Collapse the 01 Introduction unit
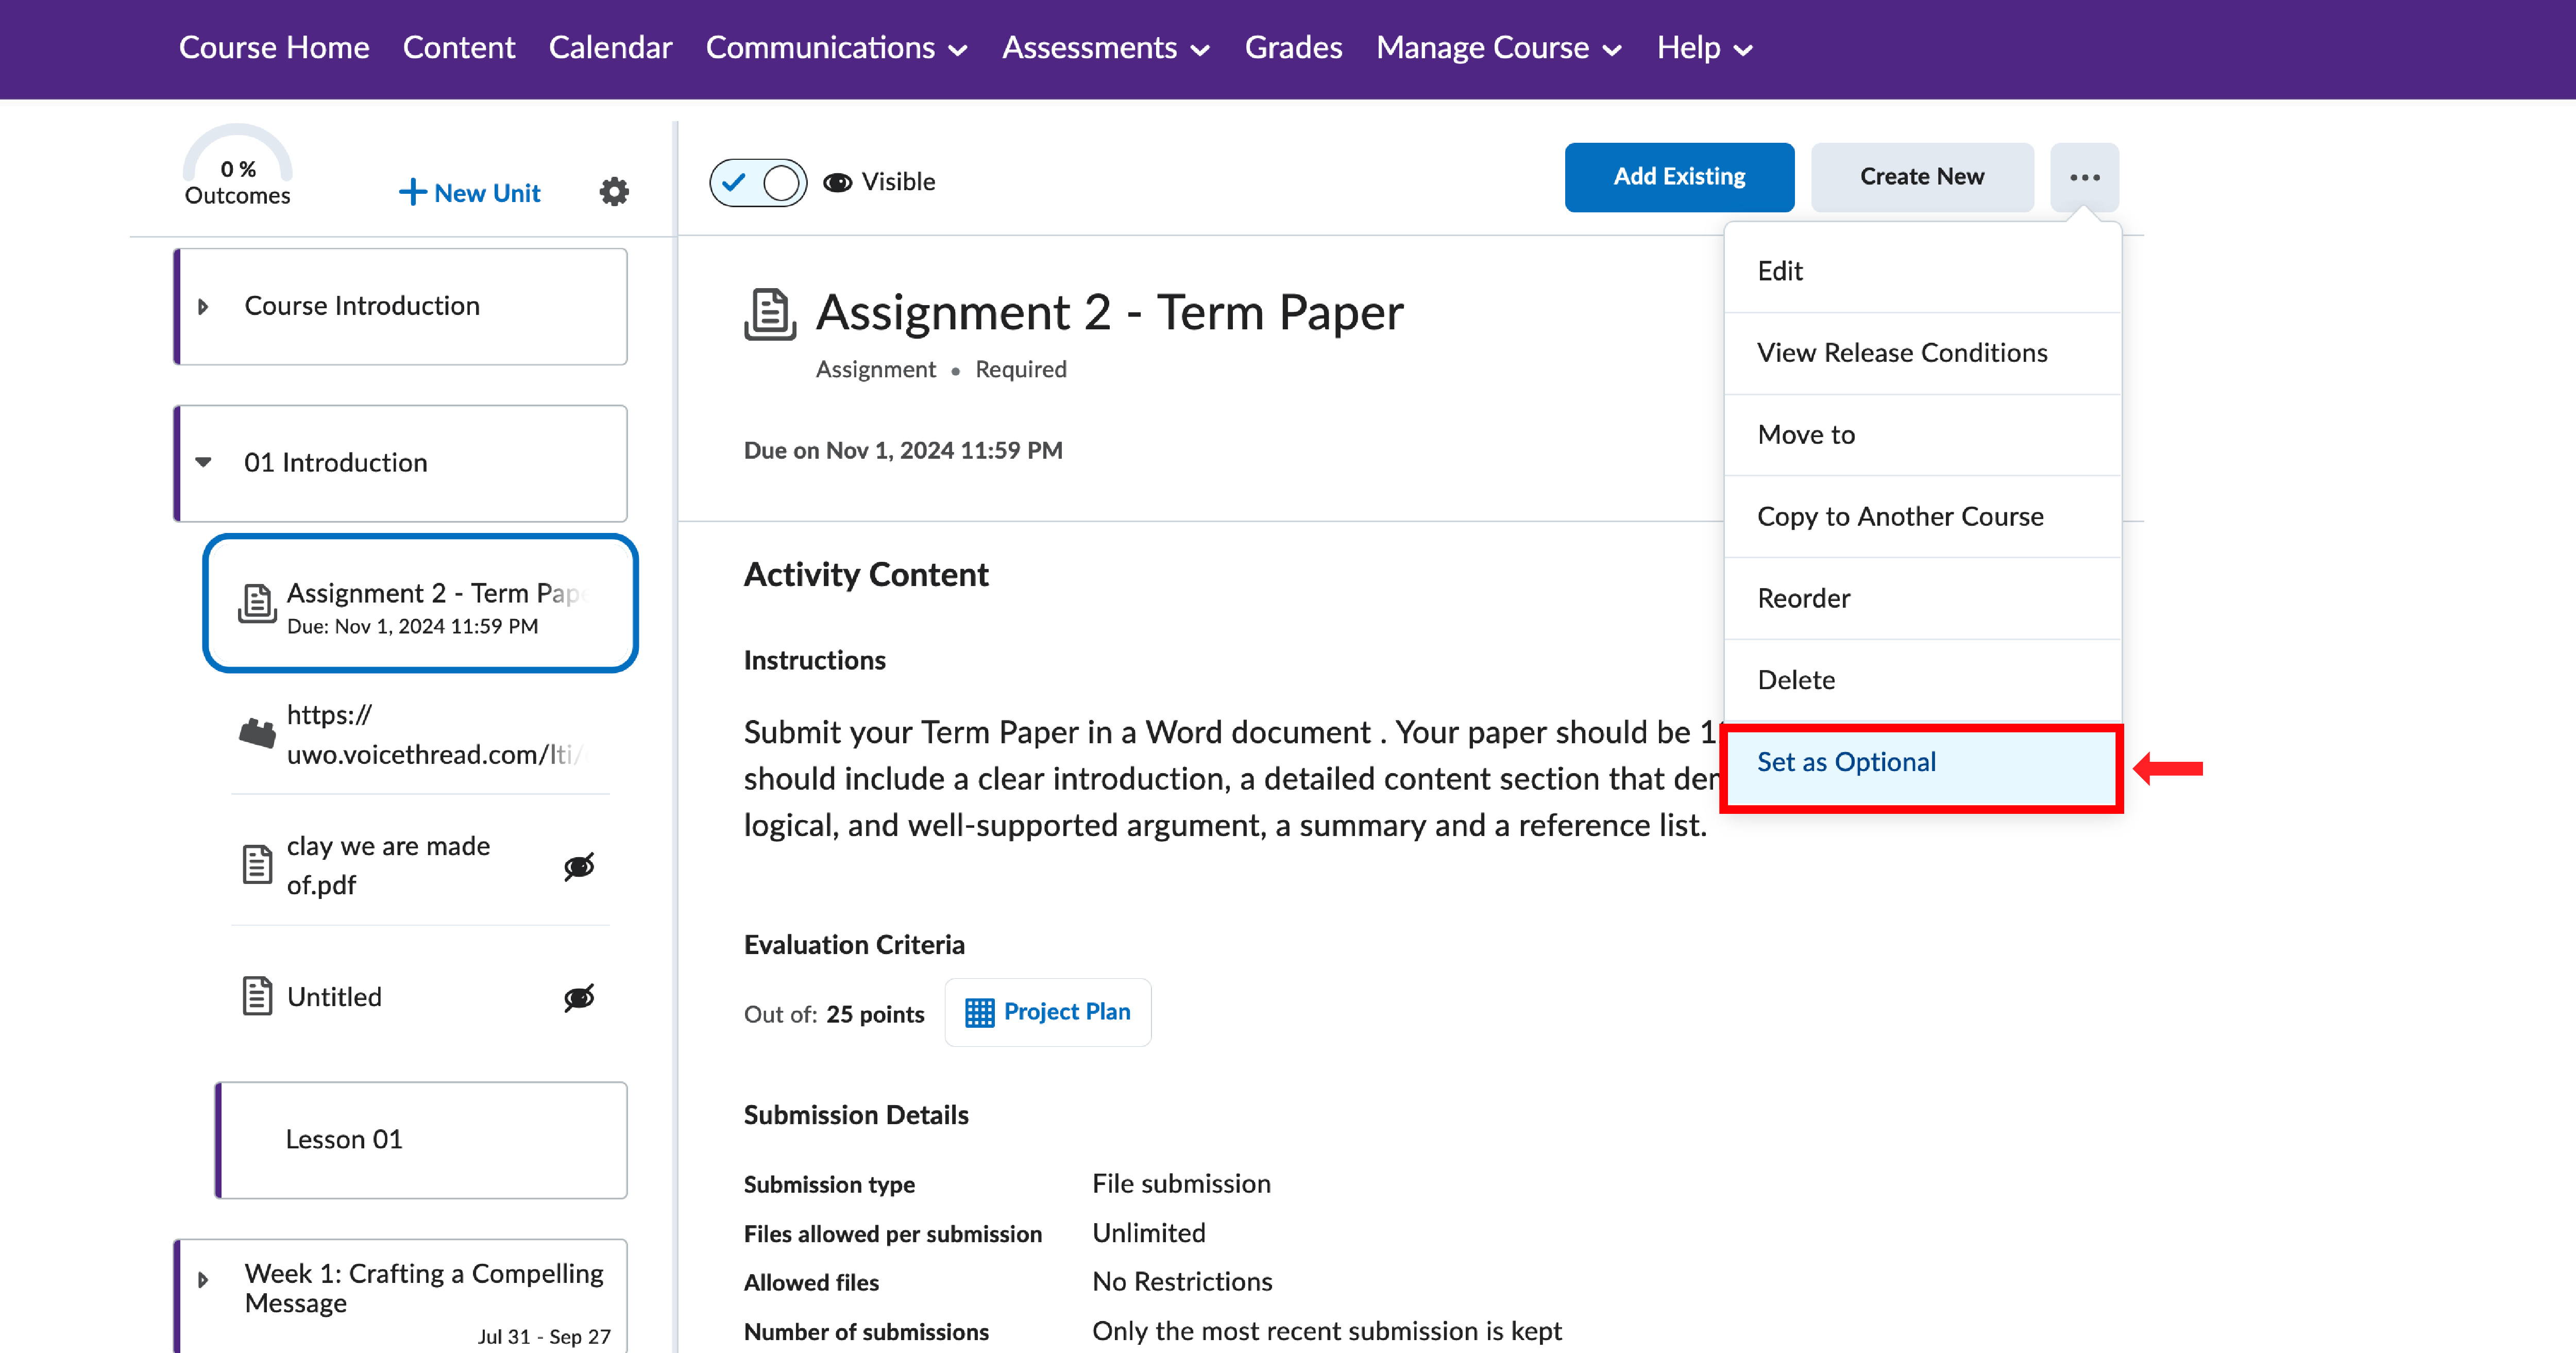 (x=204, y=462)
